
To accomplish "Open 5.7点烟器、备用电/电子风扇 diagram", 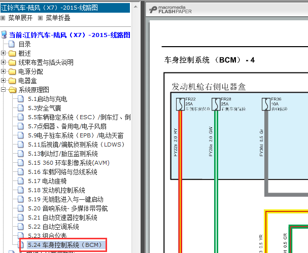I will pyautogui.click(x=67, y=126).
